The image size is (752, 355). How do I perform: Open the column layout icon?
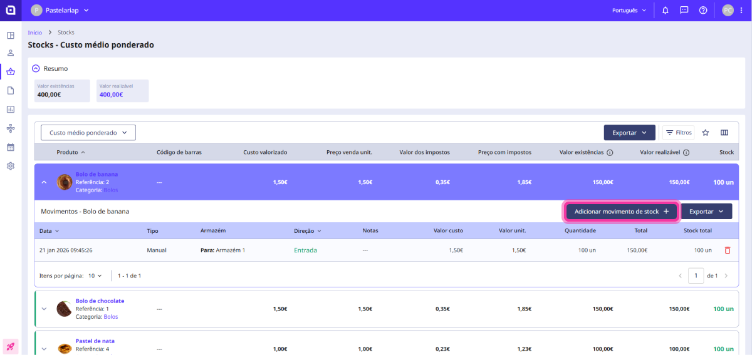pos(724,133)
